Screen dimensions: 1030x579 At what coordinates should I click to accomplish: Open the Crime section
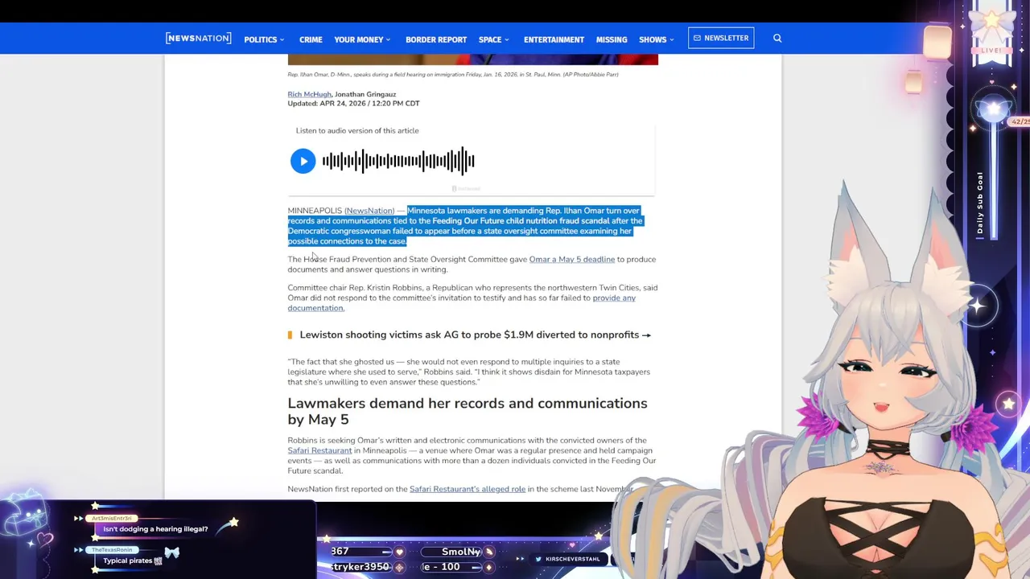311,39
